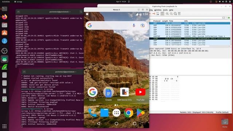233x131 pixels.
Task: Tap the Android Home navigation button
Action: [x=116, y=123]
